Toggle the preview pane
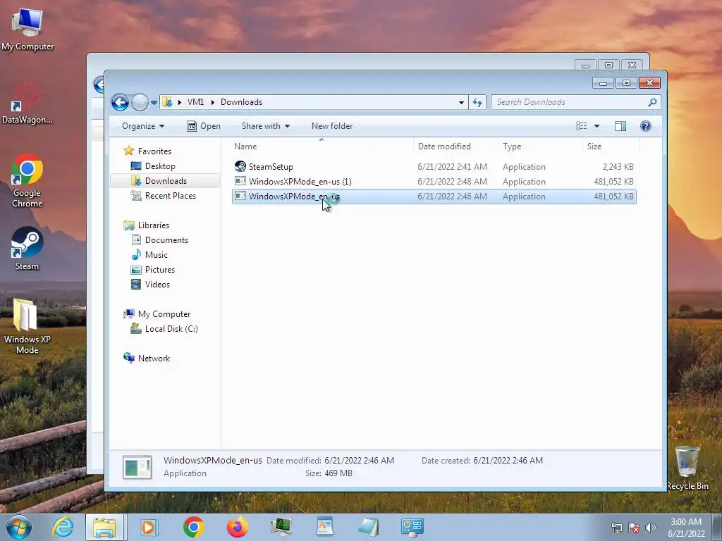The image size is (722, 541). (620, 126)
